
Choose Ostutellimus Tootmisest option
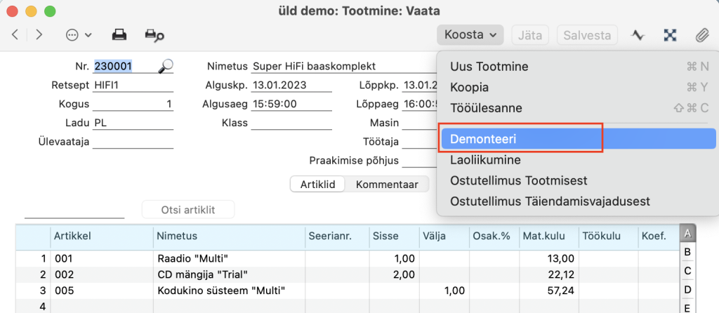[518, 181]
